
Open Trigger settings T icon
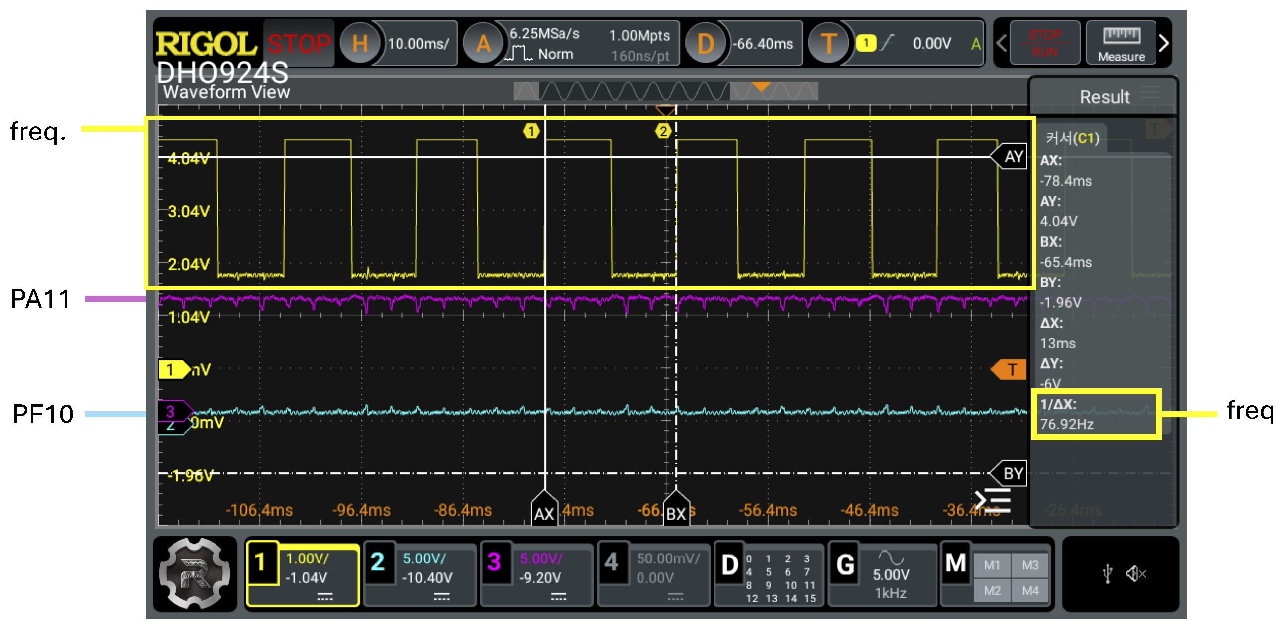828,44
